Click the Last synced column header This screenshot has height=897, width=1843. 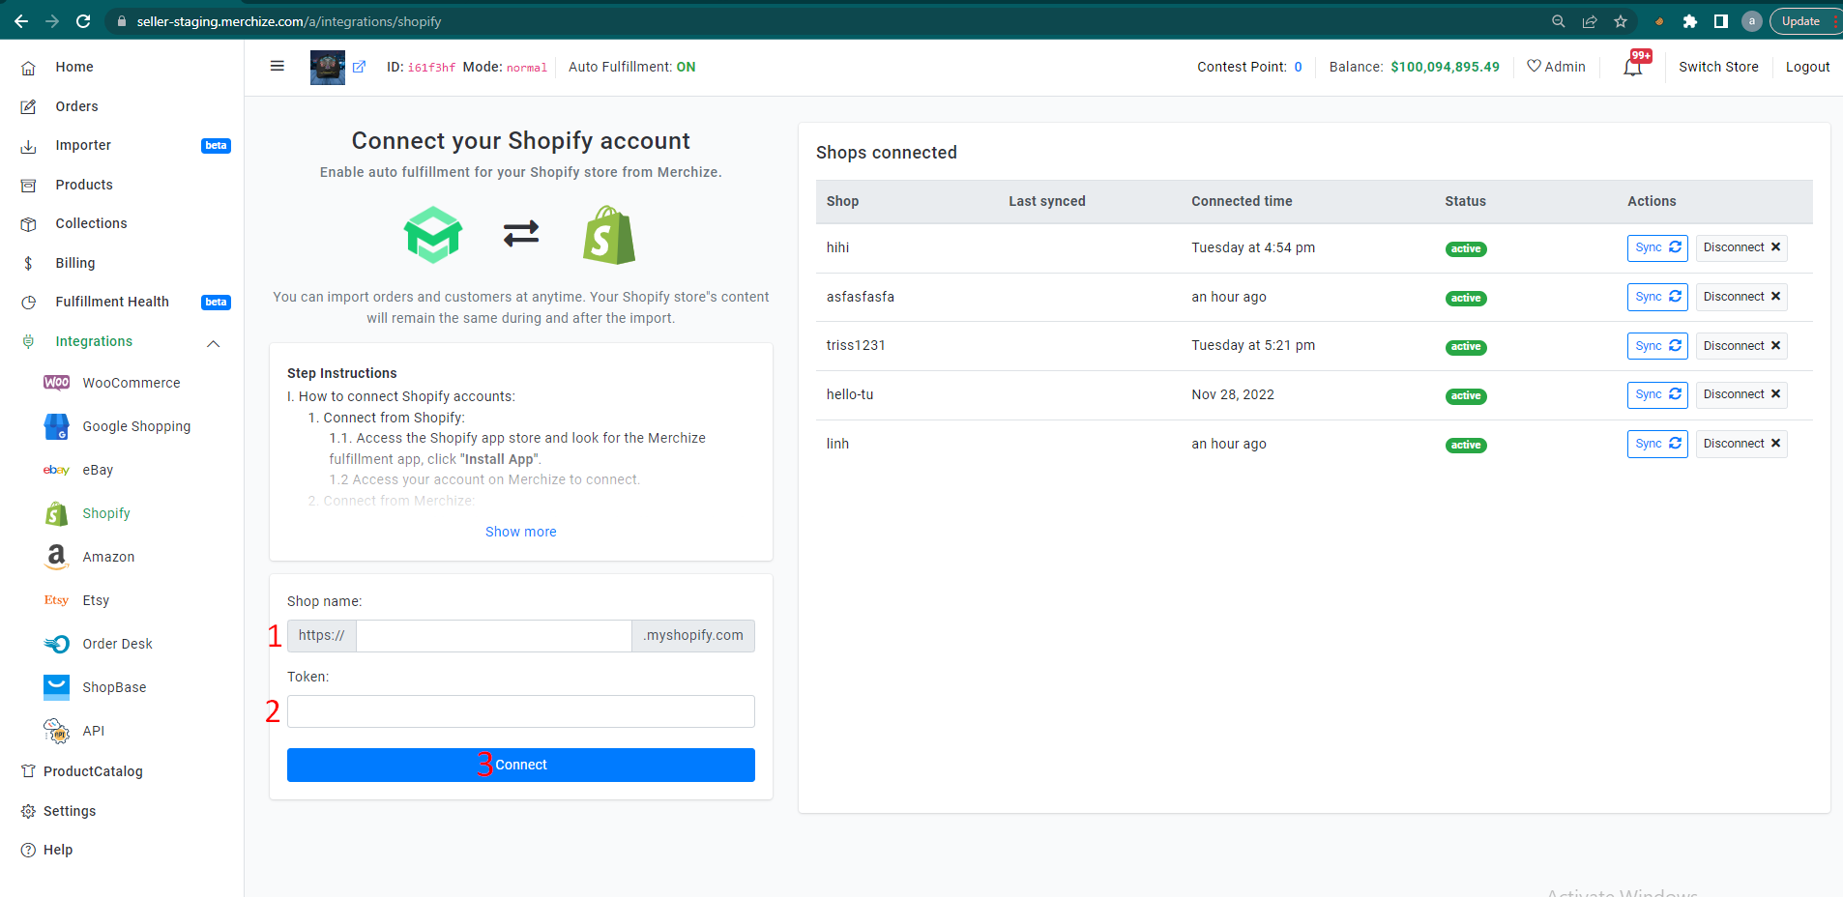(x=1047, y=201)
